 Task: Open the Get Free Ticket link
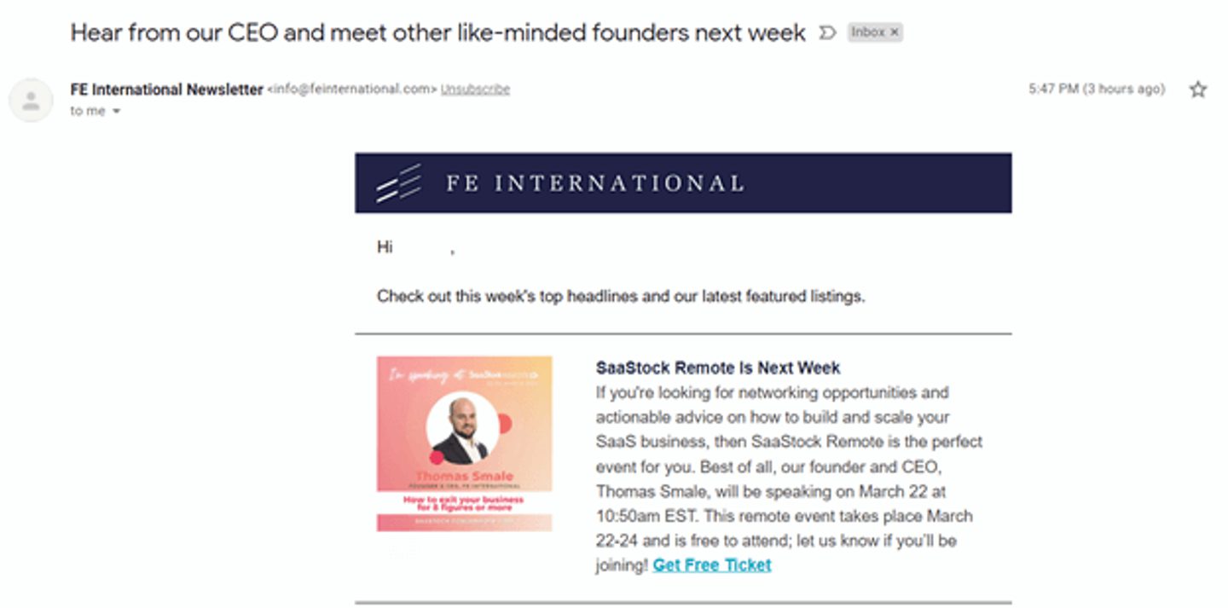pos(710,565)
